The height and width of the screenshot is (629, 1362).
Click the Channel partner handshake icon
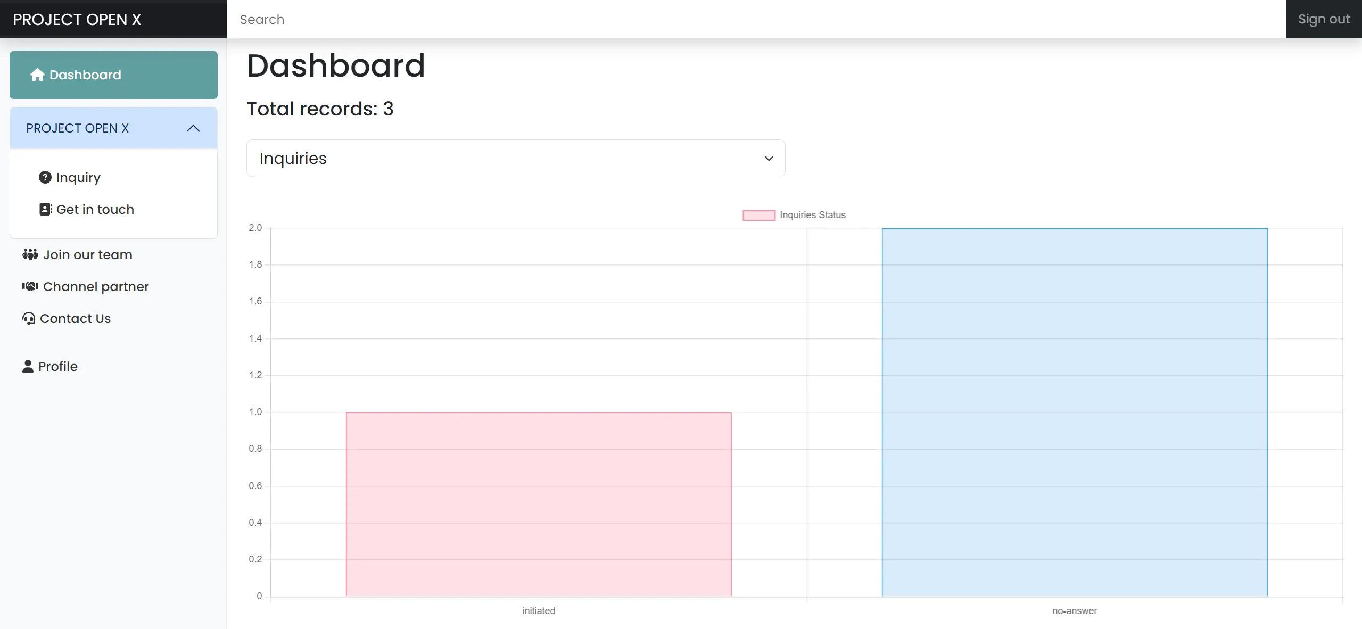[x=30, y=286]
